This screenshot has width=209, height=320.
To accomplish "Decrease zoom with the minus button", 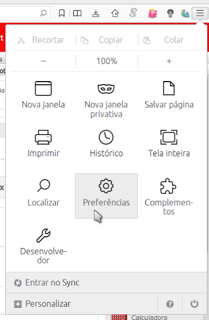I will coord(44,61).
